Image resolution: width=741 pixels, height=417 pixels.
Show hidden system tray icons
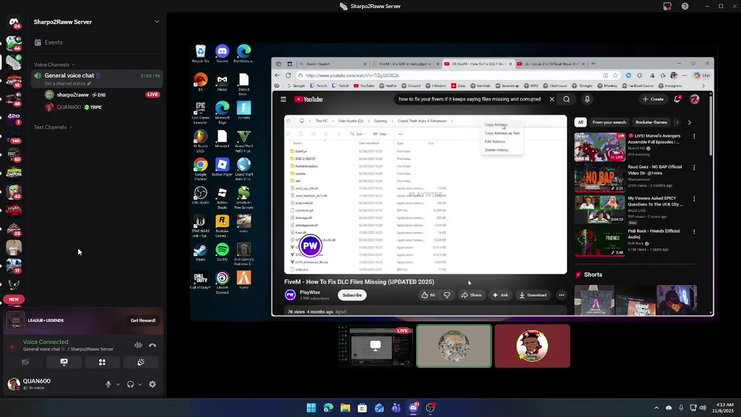click(656, 408)
